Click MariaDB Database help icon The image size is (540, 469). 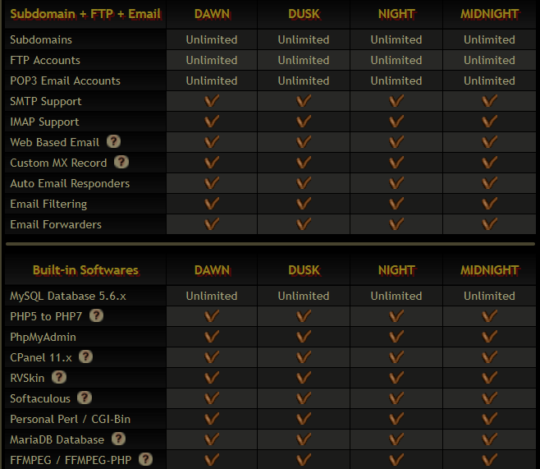tap(118, 439)
